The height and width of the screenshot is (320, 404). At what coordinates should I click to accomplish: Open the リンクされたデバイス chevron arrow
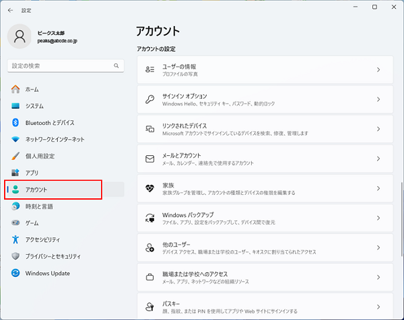pos(378,129)
